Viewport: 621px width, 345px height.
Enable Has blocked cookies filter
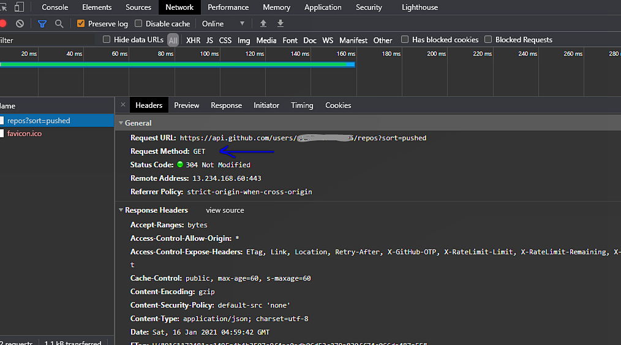pyautogui.click(x=405, y=40)
